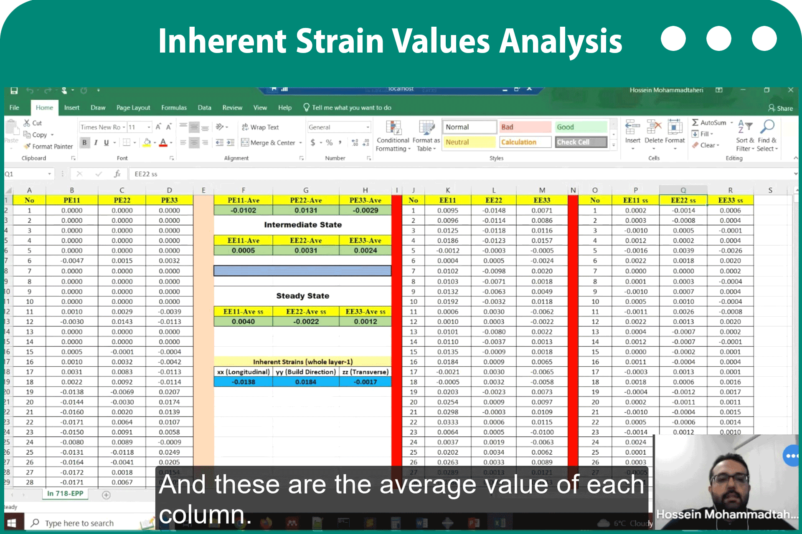The height and width of the screenshot is (534, 802).
Task: Open Find & Select magnifier menu
Action: click(x=768, y=136)
